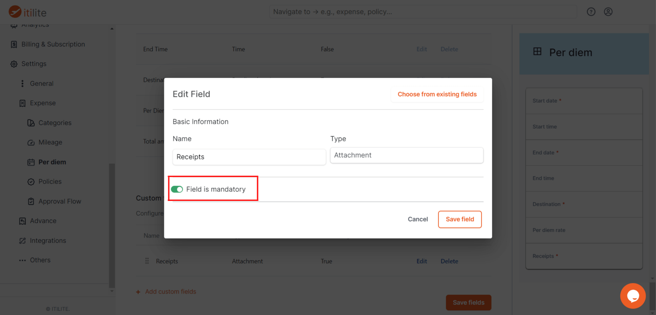Open Mileage settings from the sidebar
This screenshot has width=656, height=315.
(x=31, y=142)
